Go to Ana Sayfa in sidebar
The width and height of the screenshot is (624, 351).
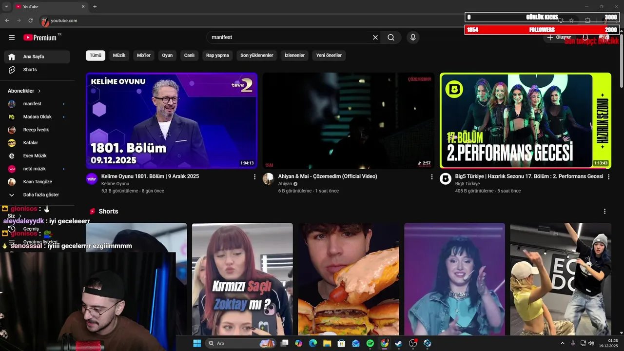[37, 57]
